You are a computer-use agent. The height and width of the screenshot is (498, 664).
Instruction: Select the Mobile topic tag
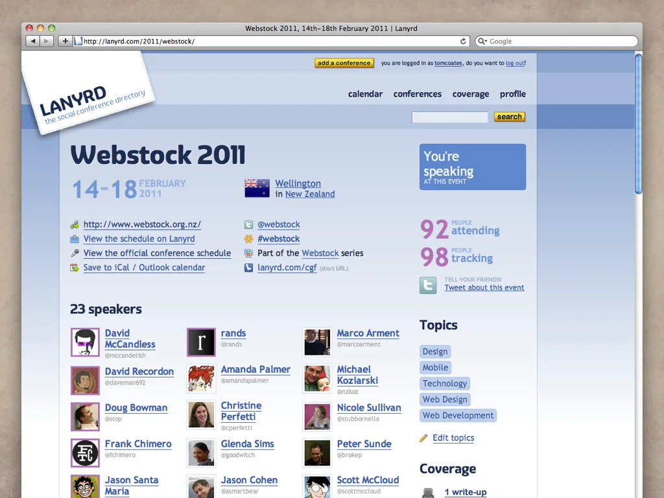[x=435, y=368]
